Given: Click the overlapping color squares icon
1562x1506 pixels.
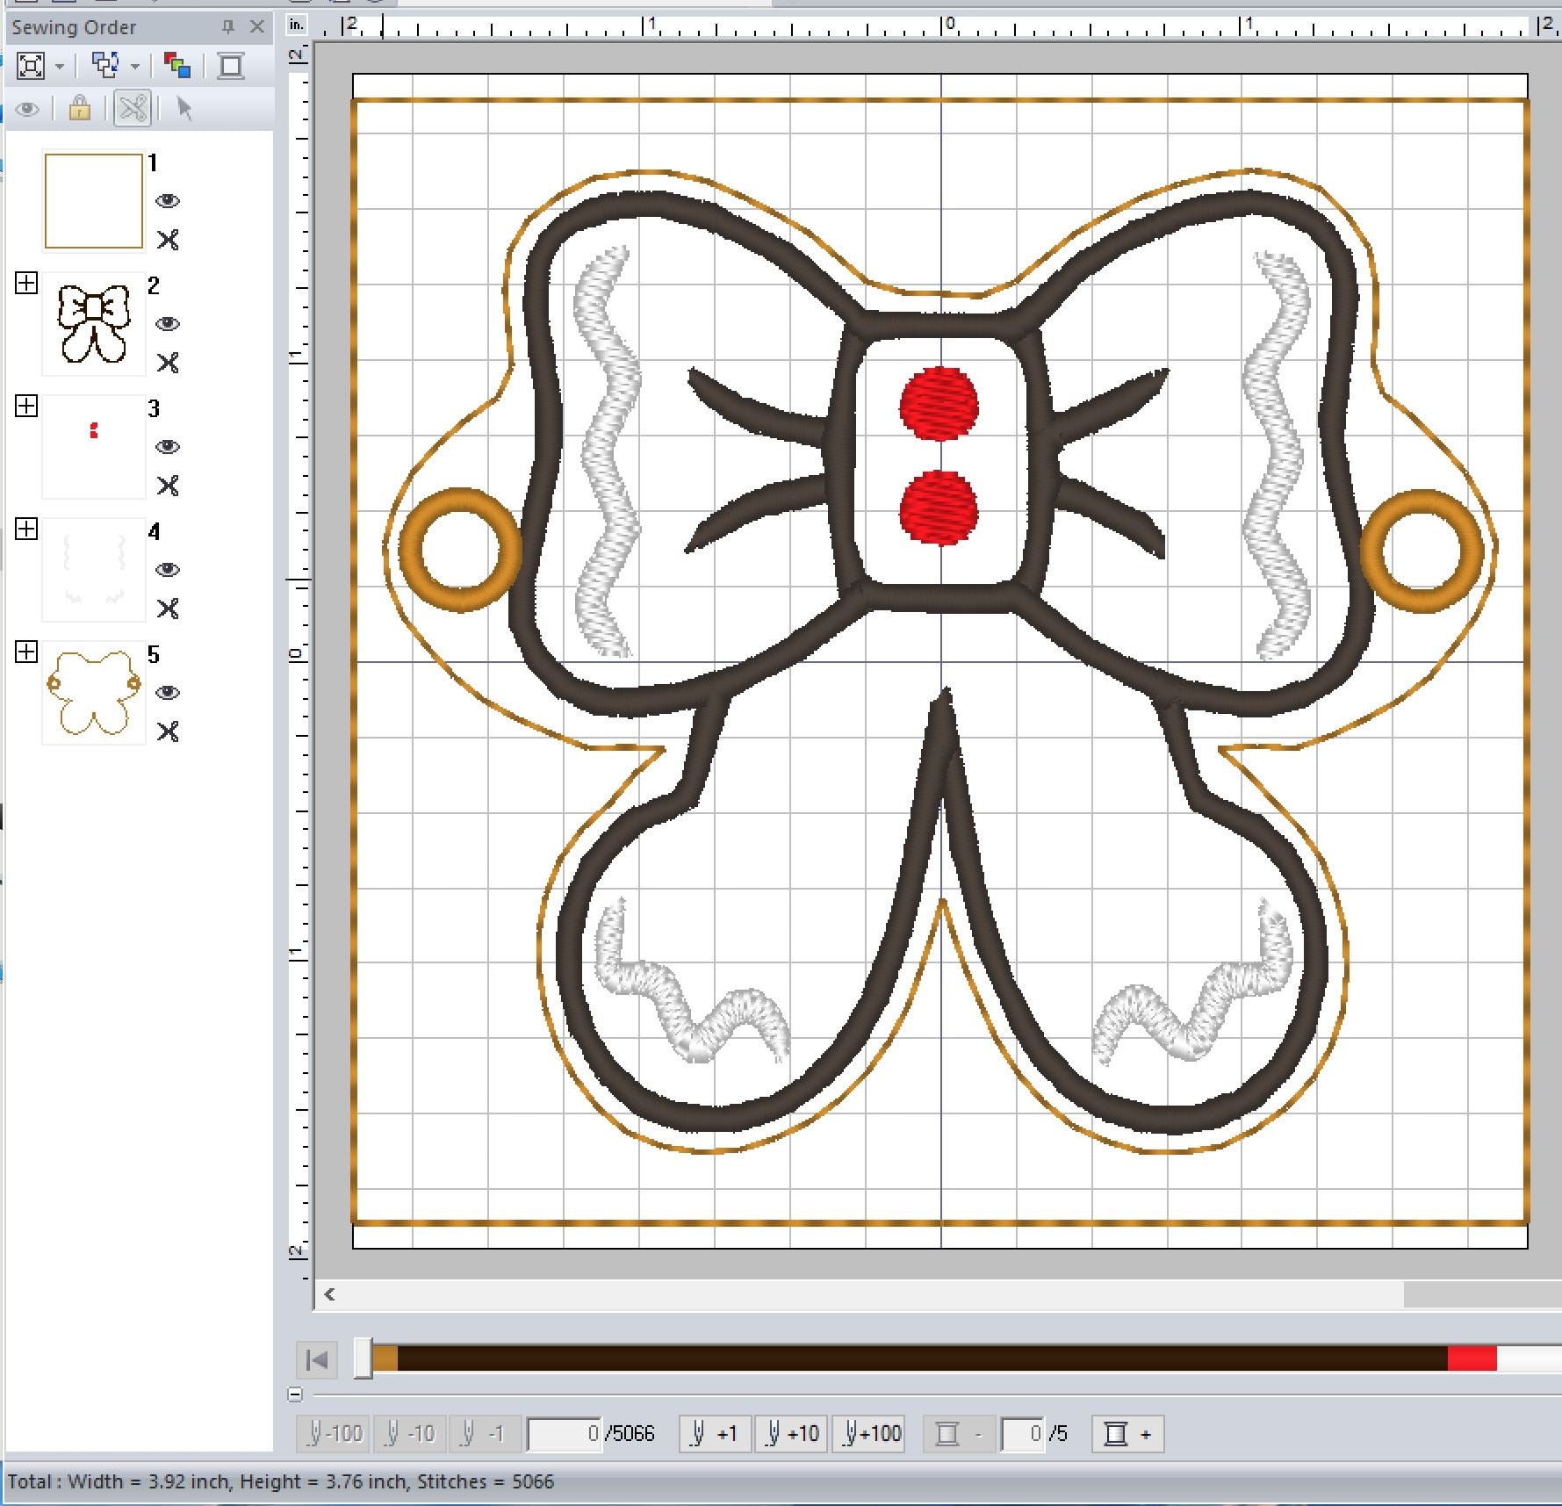Looking at the screenshot, I should point(177,66).
